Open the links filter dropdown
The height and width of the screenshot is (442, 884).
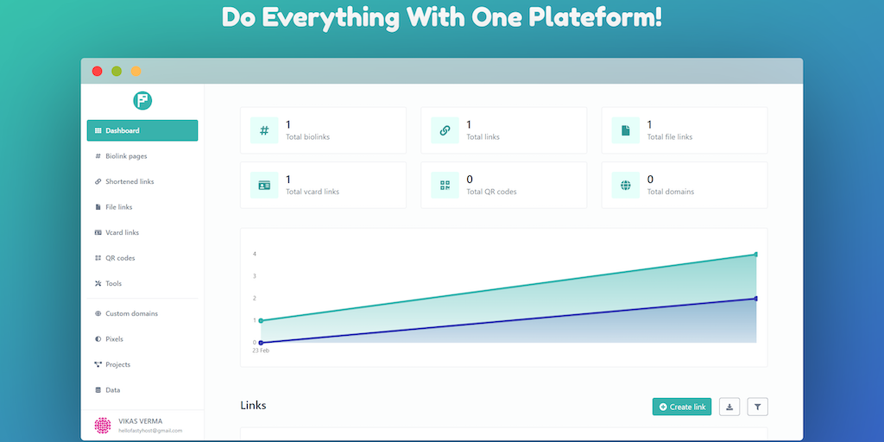pyautogui.click(x=757, y=407)
